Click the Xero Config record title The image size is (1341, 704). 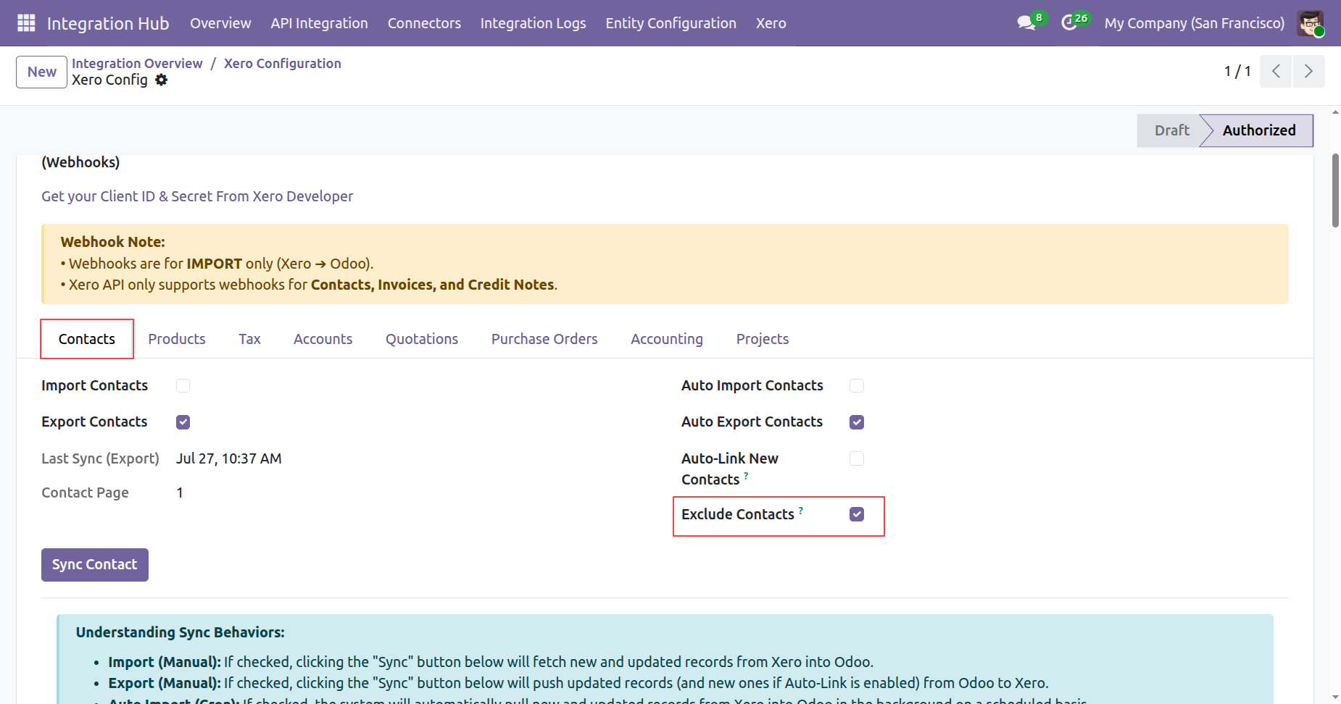(x=109, y=80)
